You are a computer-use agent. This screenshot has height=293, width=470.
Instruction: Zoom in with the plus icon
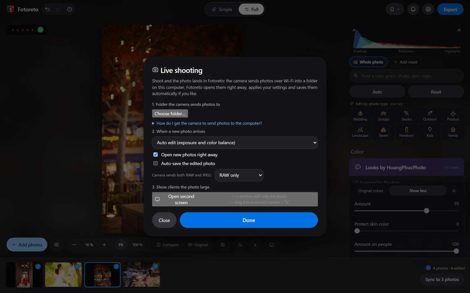pos(104,245)
